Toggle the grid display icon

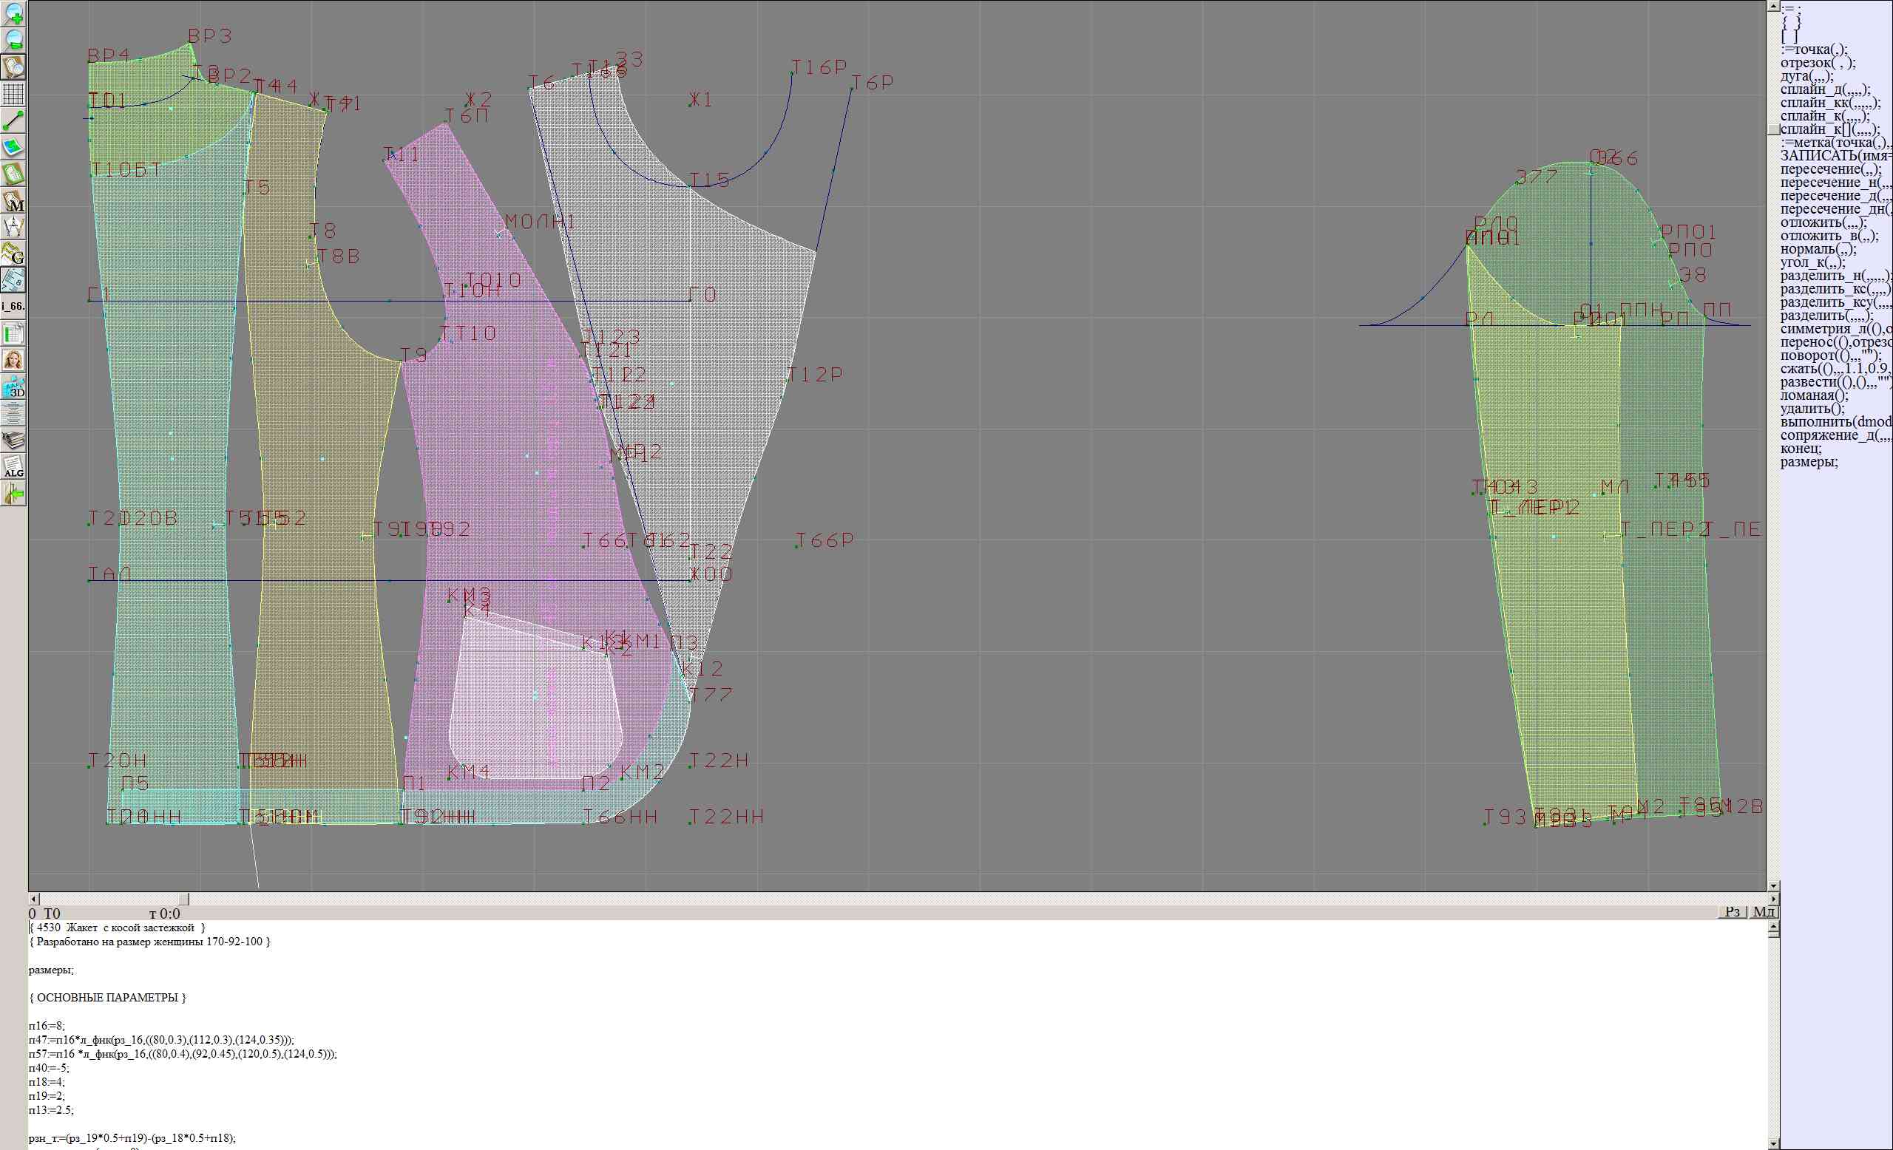pyautogui.click(x=14, y=94)
